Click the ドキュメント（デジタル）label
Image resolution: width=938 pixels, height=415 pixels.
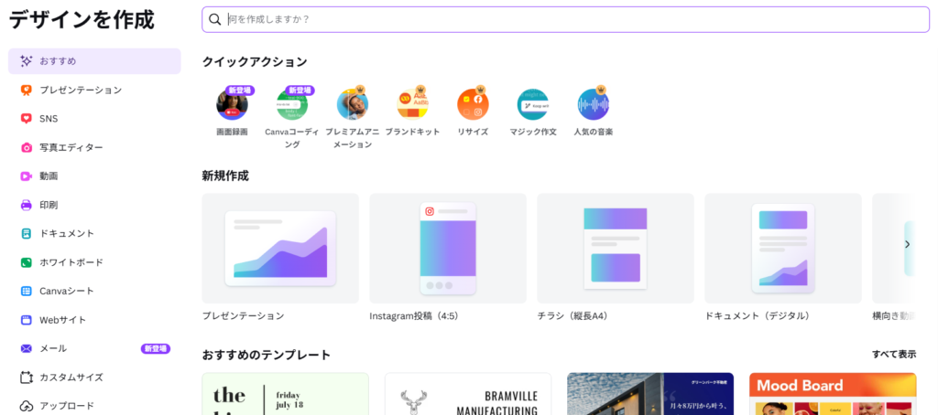[758, 316]
